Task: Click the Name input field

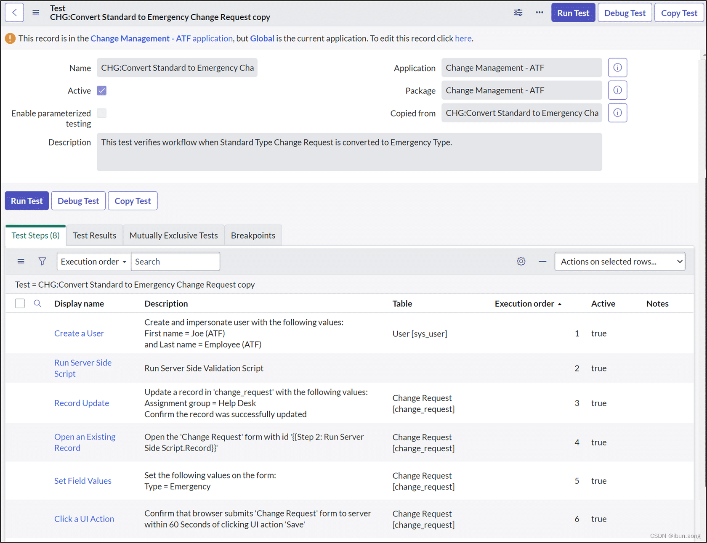Action: (x=177, y=68)
